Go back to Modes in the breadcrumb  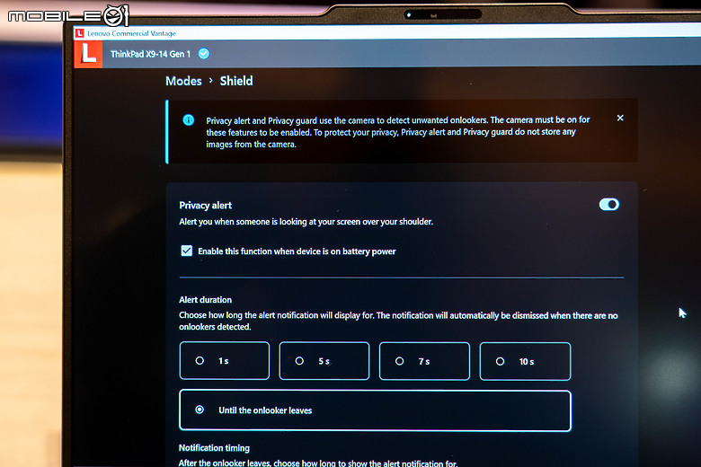pyautogui.click(x=183, y=81)
